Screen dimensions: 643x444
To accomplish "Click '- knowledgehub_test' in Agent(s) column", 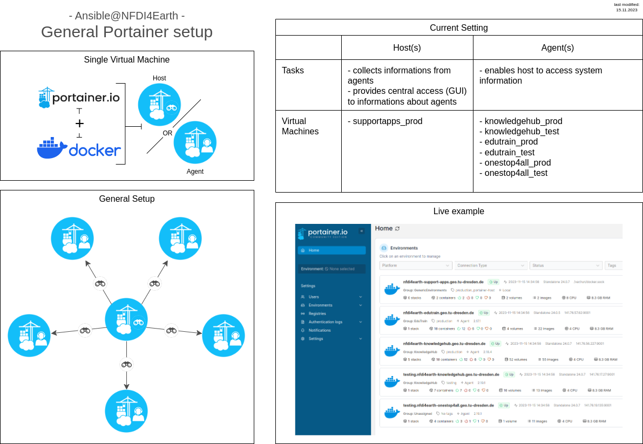I will pos(519,132).
